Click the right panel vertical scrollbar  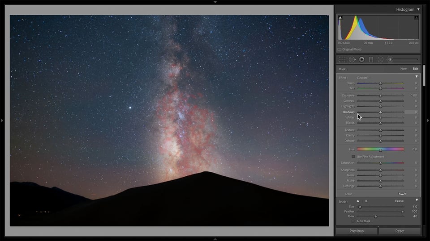[x=424, y=75]
